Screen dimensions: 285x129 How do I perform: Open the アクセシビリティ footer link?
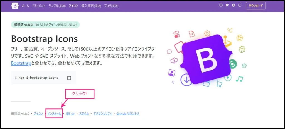click(x=102, y=114)
